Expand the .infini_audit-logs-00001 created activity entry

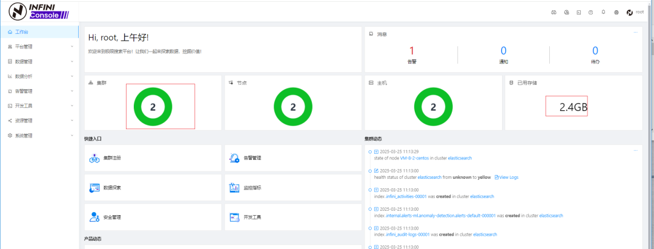pyautogui.click(x=376, y=228)
